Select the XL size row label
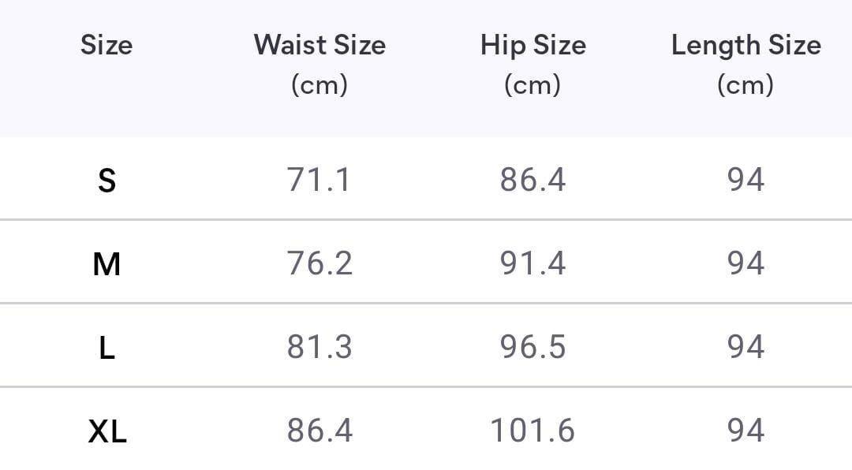The image size is (852, 470). point(107,431)
